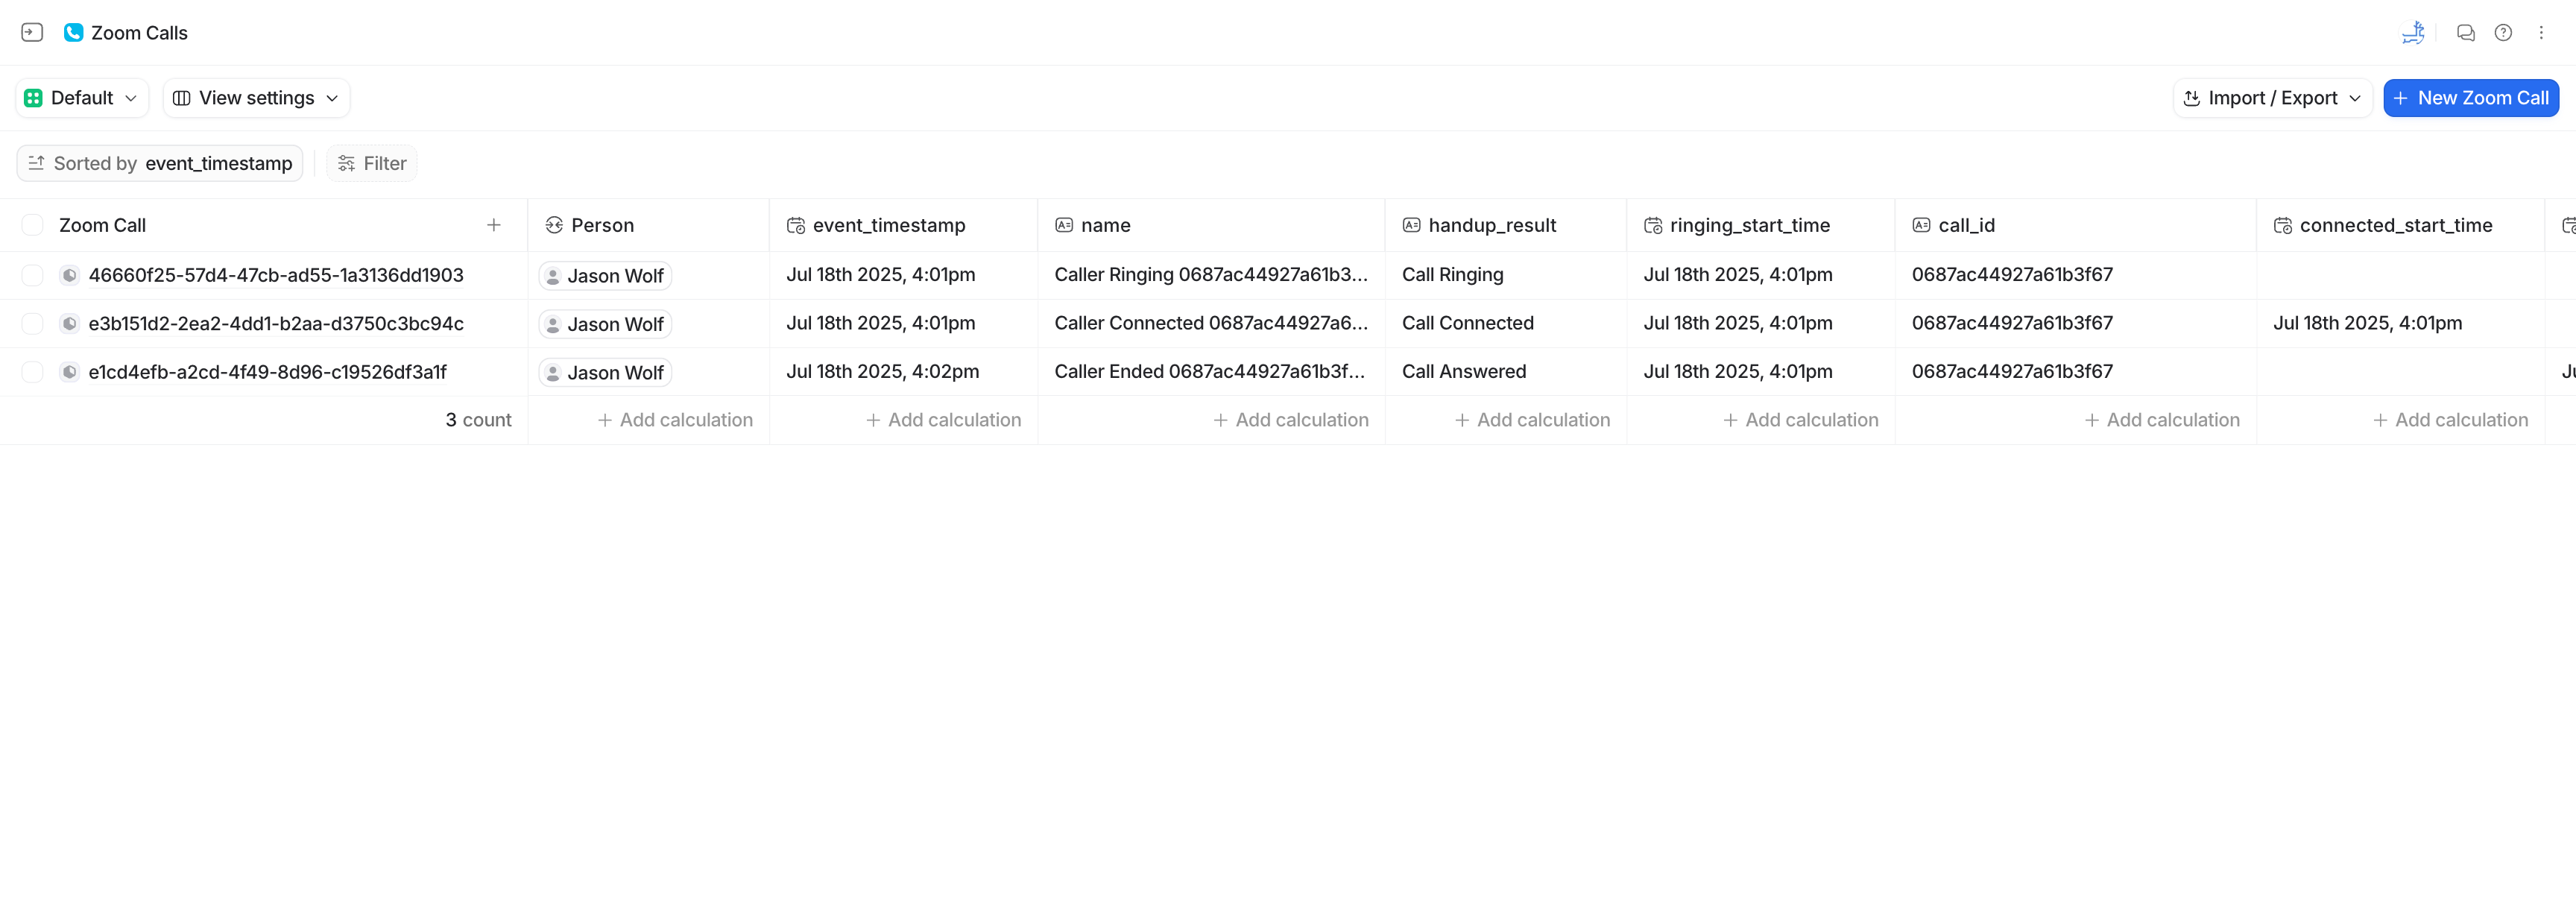Open record e3b151d2-2ea2-4dd1-b2aa-d3750c3bc94c
Screen dimensions: 2576x899
[x=276, y=323]
